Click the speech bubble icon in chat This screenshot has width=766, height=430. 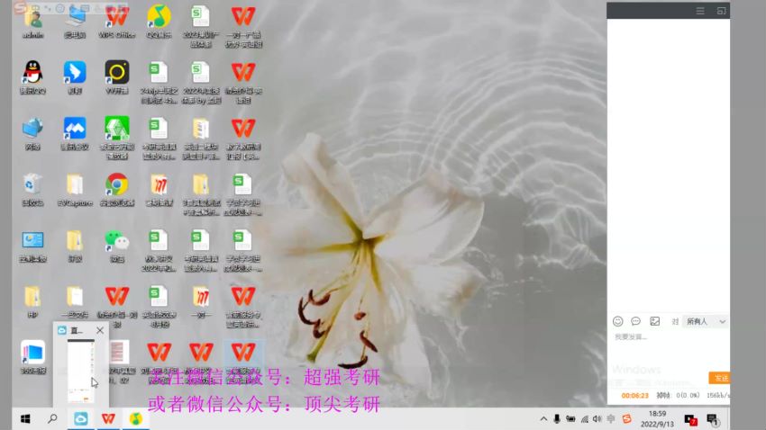tap(635, 321)
